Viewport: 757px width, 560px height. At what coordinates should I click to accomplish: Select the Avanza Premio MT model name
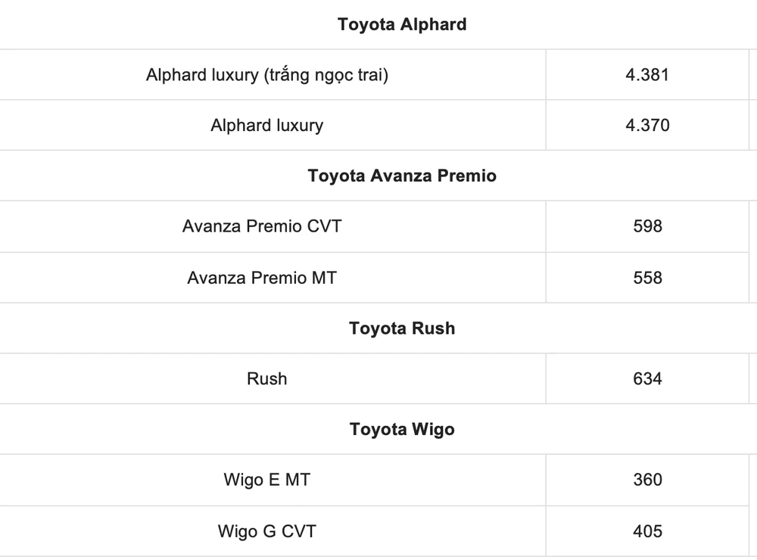[262, 278]
